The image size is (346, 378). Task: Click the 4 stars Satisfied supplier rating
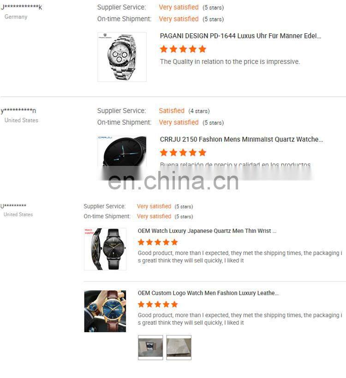[184, 111]
